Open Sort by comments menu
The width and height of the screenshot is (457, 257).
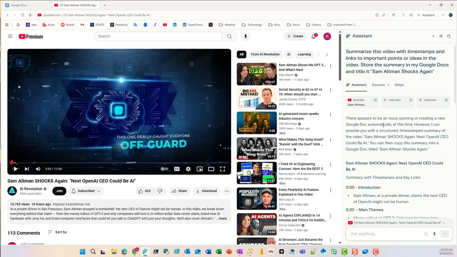click(57, 232)
